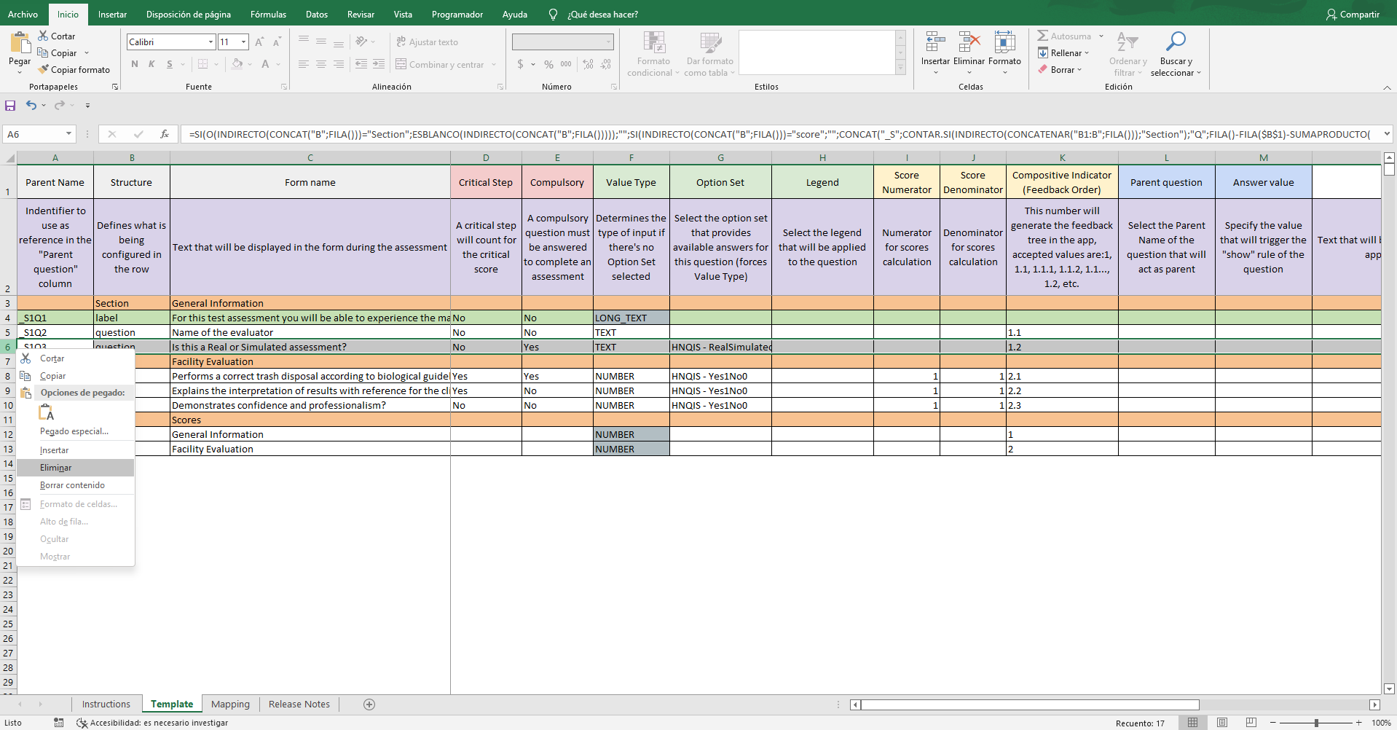This screenshot has width=1397, height=730.
Task: Click Copiar formato paintbrush
Action: click(x=44, y=69)
